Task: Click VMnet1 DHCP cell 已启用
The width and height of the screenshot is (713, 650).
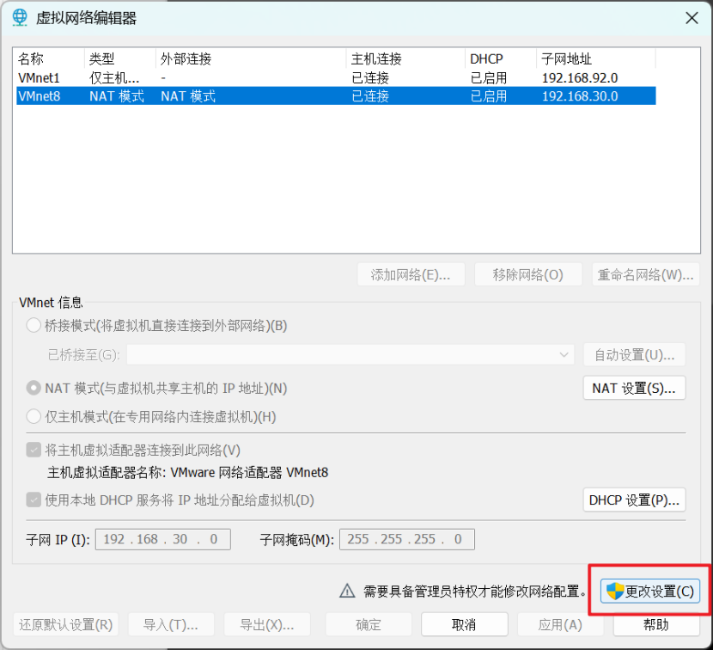Action: pos(489,78)
